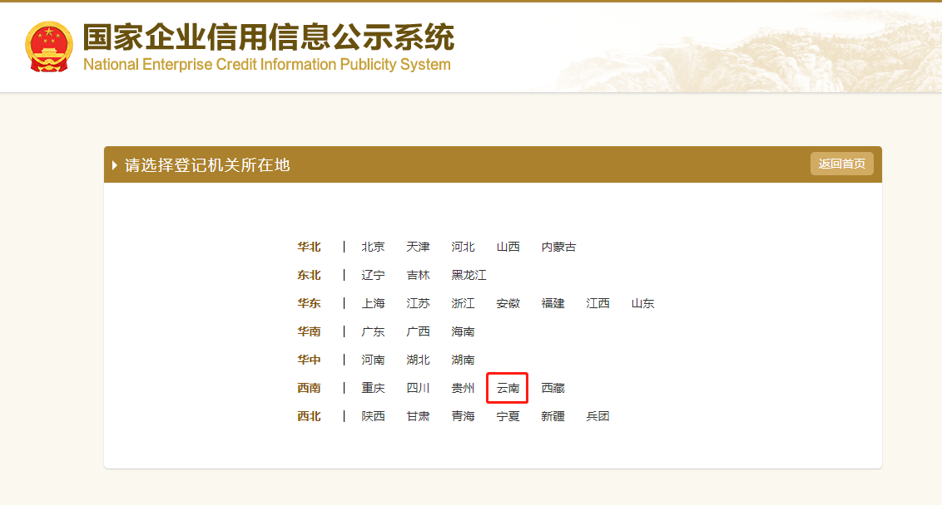Image resolution: width=942 pixels, height=505 pixels.
Task: Choose 江苏 province
Action: [418, 303]
